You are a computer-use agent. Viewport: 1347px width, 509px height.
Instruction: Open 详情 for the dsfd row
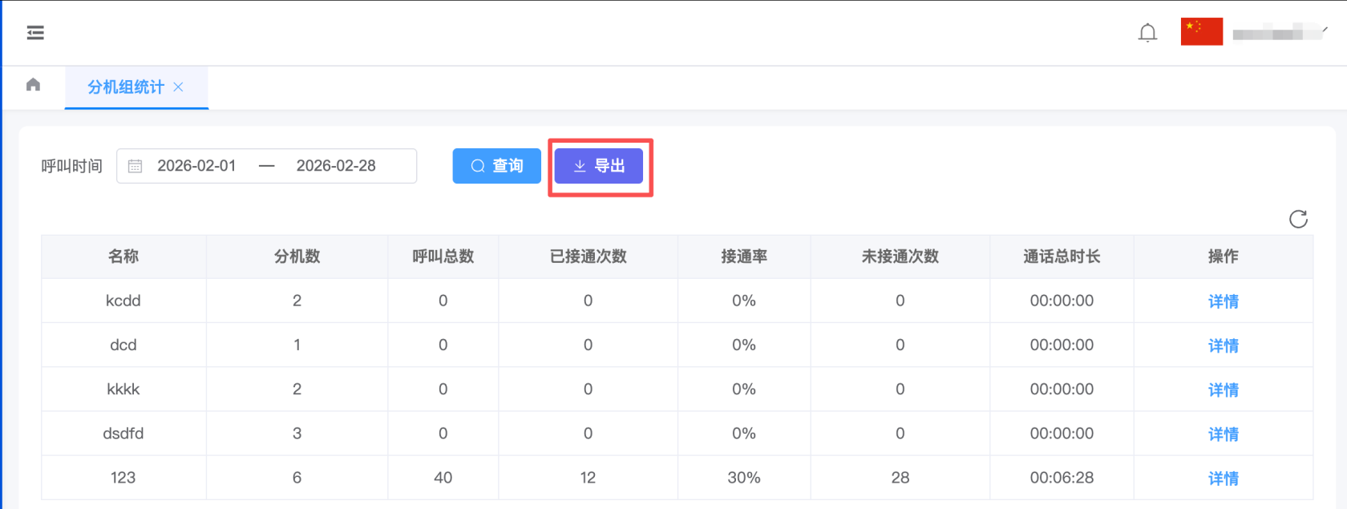[1223, 434]
